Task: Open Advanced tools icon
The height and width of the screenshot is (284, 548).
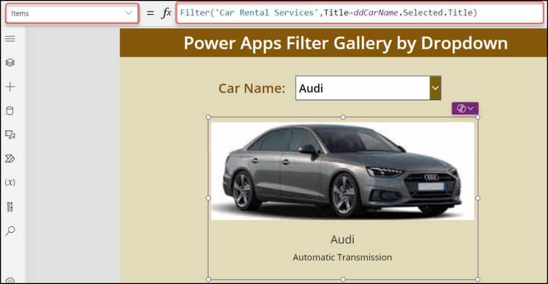Action: [10, 207]
